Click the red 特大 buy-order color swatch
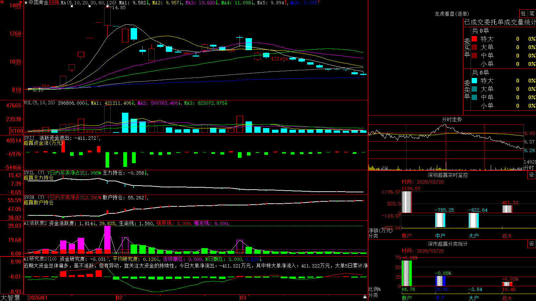536x301 pixels. coord(474,39)
